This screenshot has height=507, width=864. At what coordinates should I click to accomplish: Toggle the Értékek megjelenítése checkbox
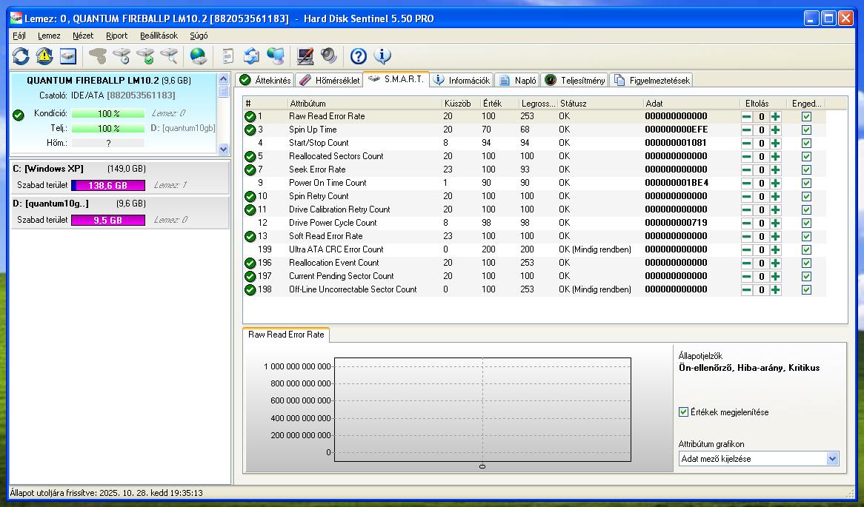pos(683,412)
